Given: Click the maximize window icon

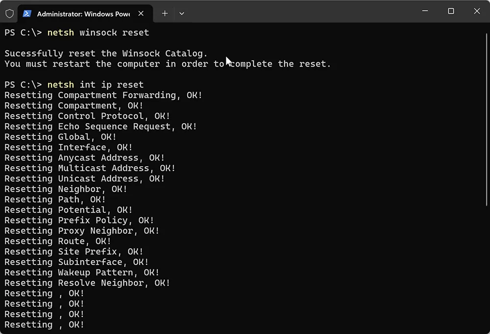Looking at the screenshot, I should pos(451,11).
